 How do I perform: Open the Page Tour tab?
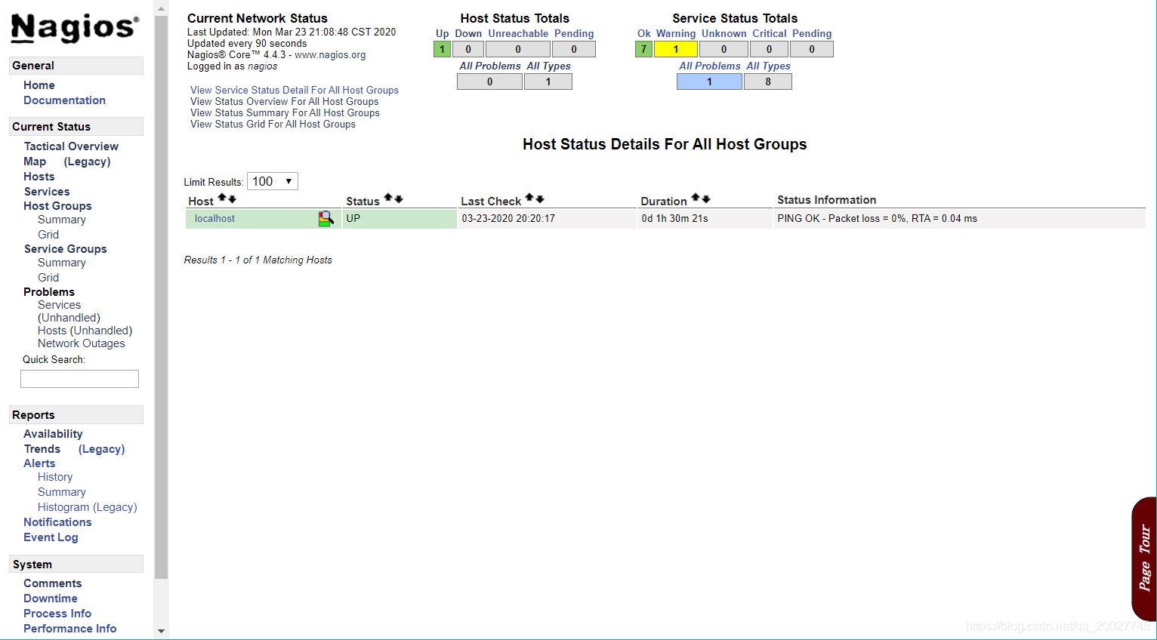click(x=1144, y=558)
